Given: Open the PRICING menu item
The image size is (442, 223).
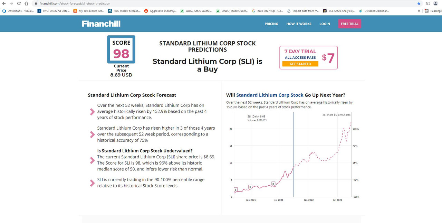Looking at the screenshot, I should 271,24.
